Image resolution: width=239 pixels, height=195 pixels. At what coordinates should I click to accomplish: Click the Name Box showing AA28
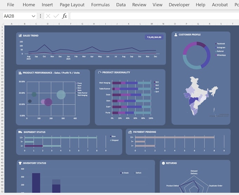17,16
